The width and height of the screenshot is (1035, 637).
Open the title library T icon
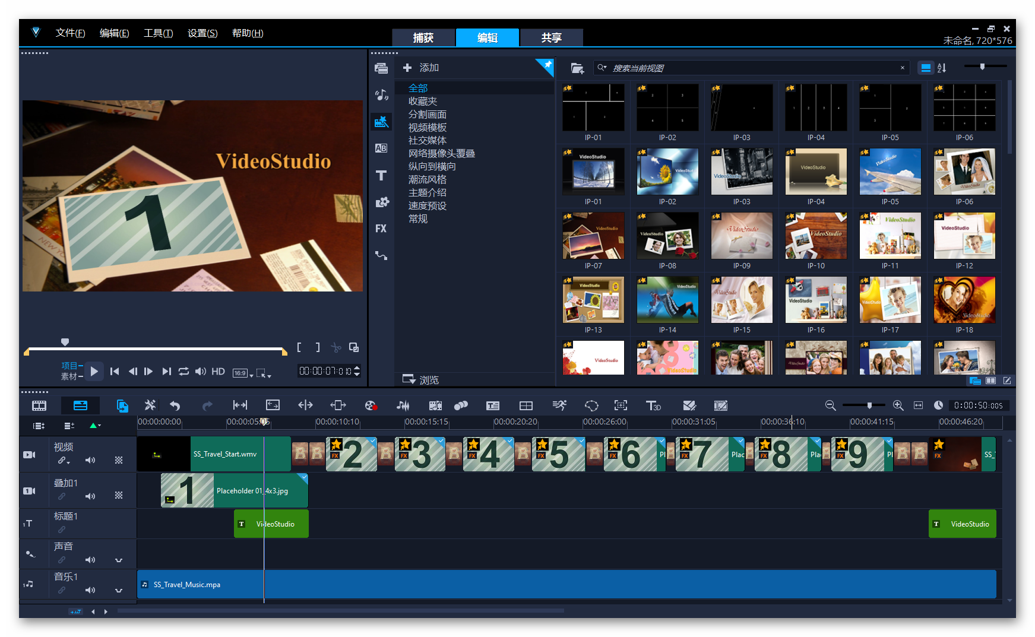381,175
